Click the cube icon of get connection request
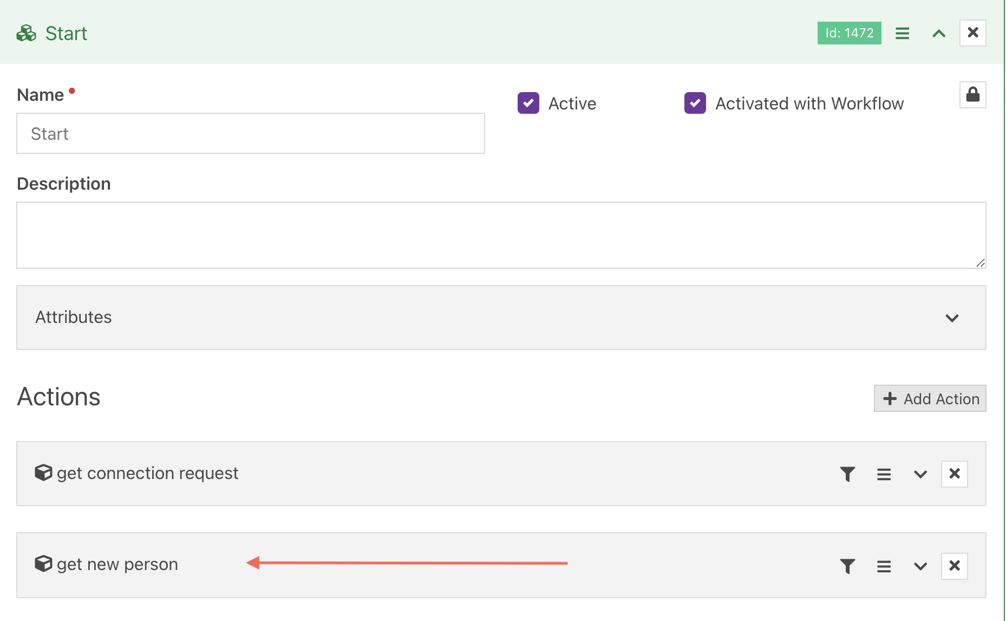 tap(43, 473)
